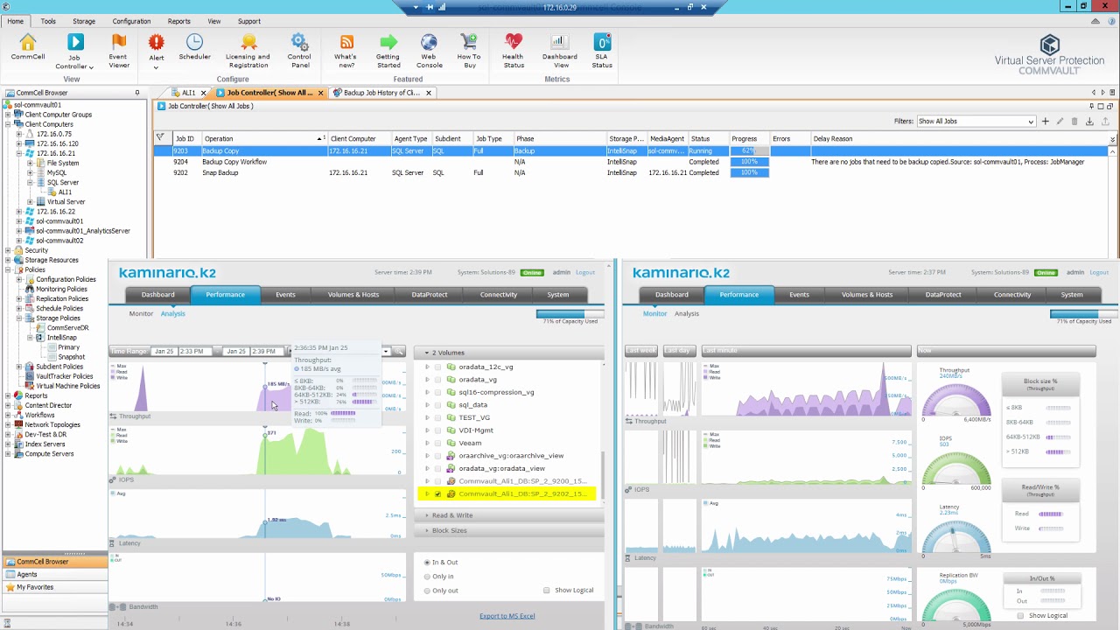Select IntelliSnap under Storage Policies
The height and width of the screenshot is (630, 1120).
click(x=61, y=337)
